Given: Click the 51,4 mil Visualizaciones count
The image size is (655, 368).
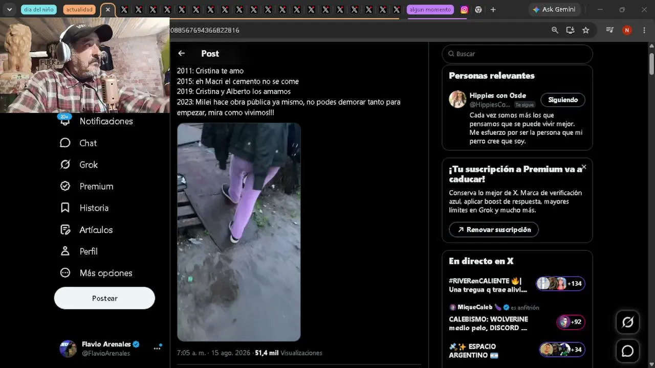Looking at the screenshot, I should click(289, 353).
